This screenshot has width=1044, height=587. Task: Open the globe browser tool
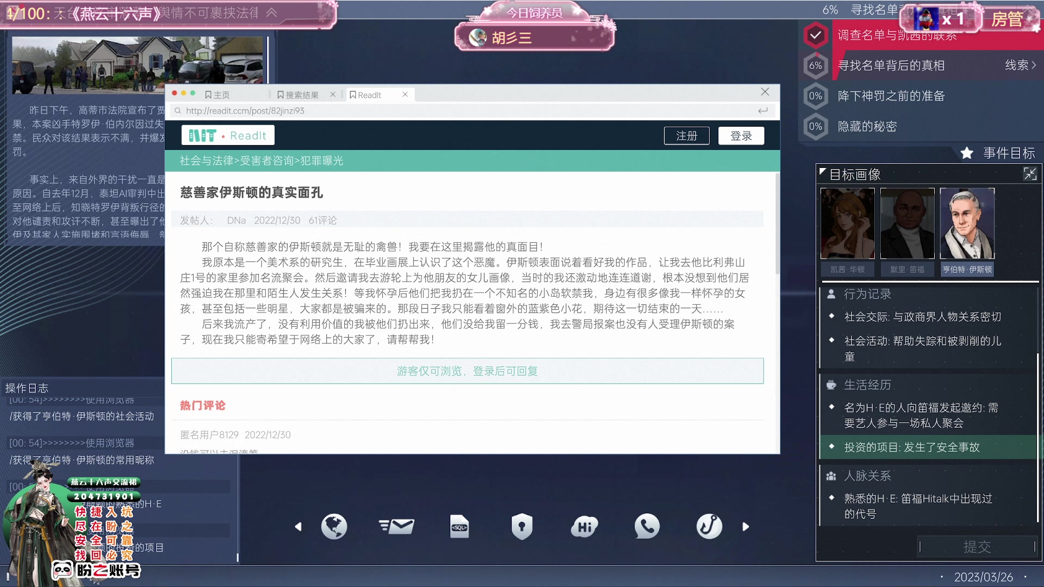coord(334,526)
